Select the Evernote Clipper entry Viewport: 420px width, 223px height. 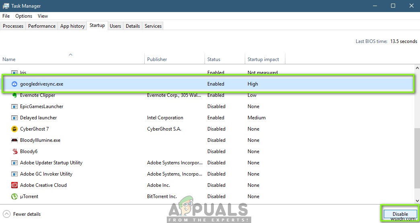coord(37,95)
